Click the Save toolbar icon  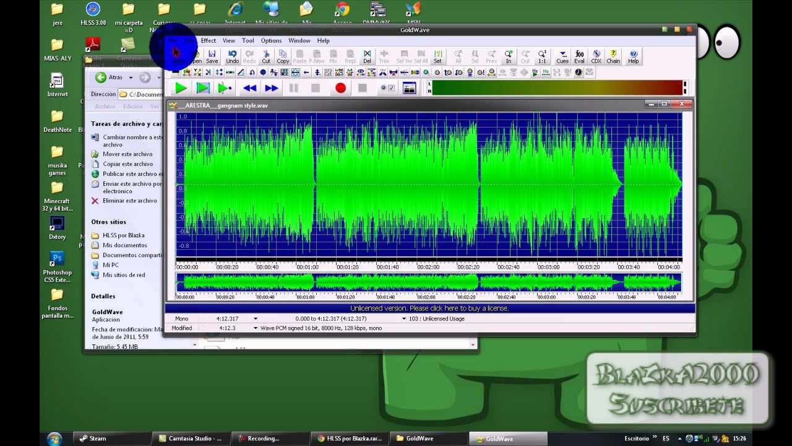click(x=212, y=57)
